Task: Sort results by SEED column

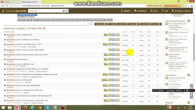Action: (x=149, y=32)
